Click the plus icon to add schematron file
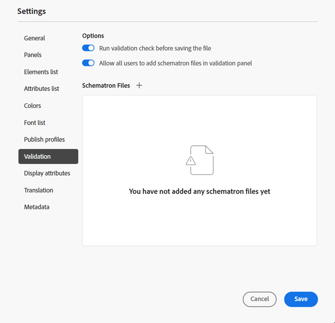 click(x=139, y=85)
